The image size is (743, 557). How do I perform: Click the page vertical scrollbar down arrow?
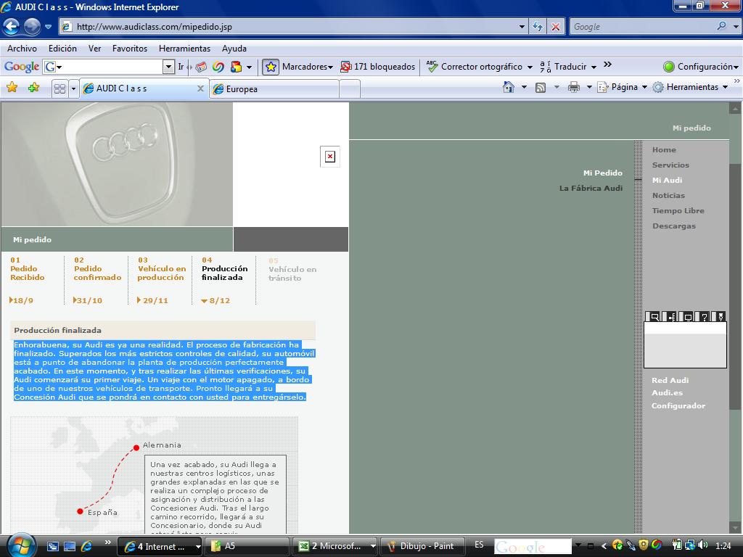tap(735, 527)
